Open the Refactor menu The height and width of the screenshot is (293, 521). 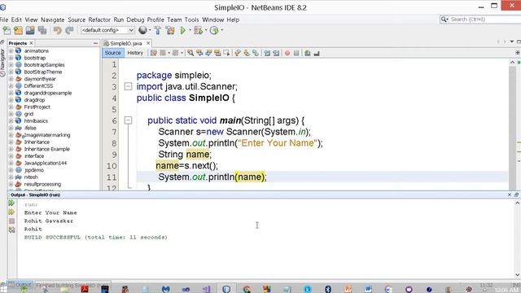(x=99, y=20)
